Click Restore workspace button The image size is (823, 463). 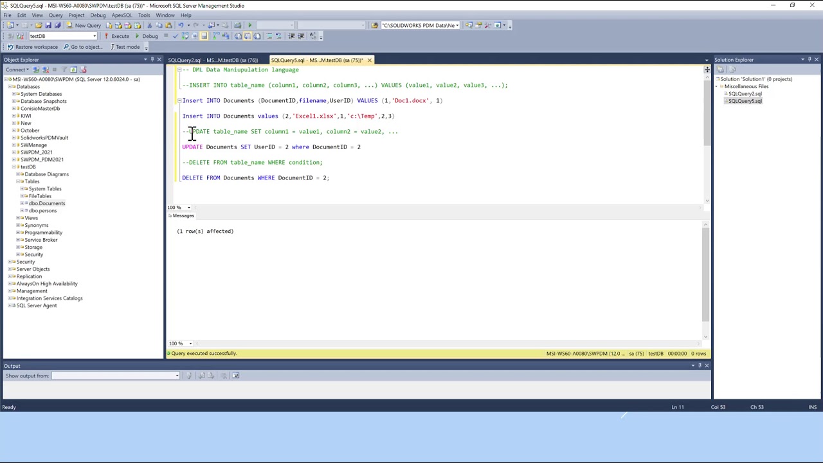point(32,47)
